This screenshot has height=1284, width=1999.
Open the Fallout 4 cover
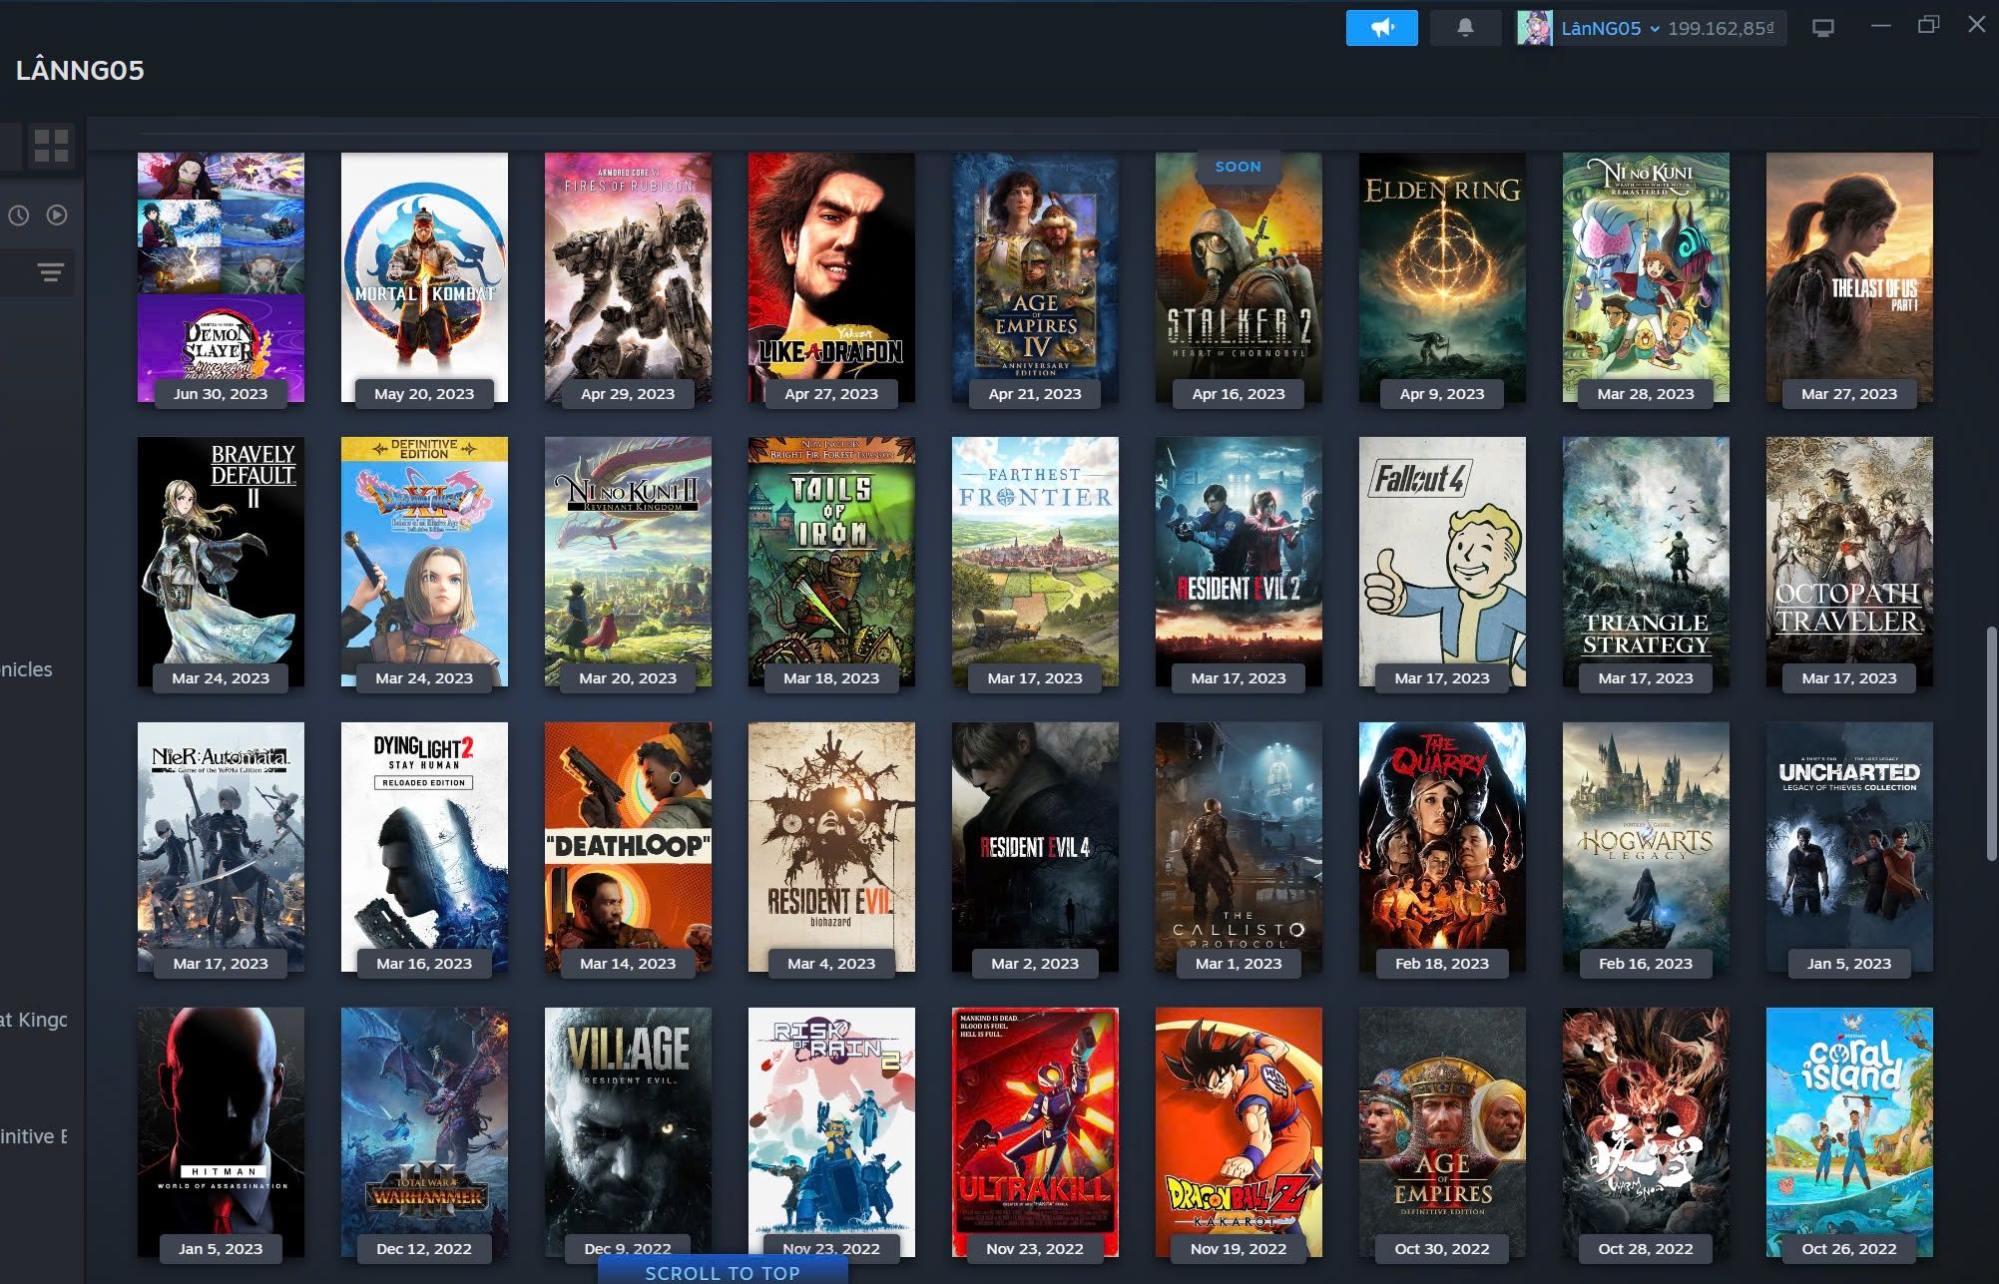(1442, 562)
